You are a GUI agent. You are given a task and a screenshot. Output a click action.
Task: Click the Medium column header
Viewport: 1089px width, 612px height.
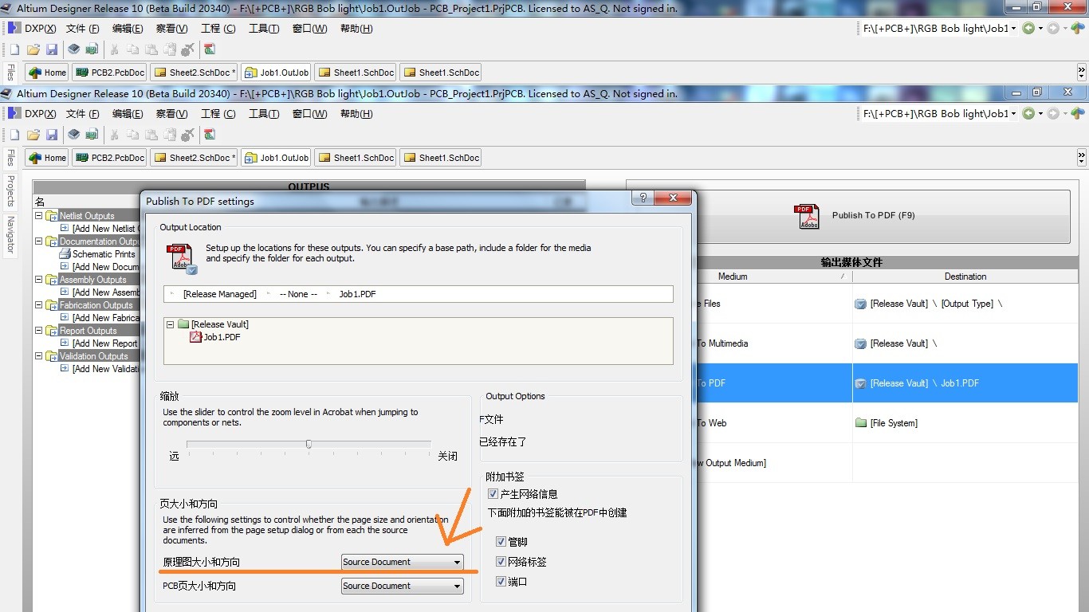click(733, 277)
